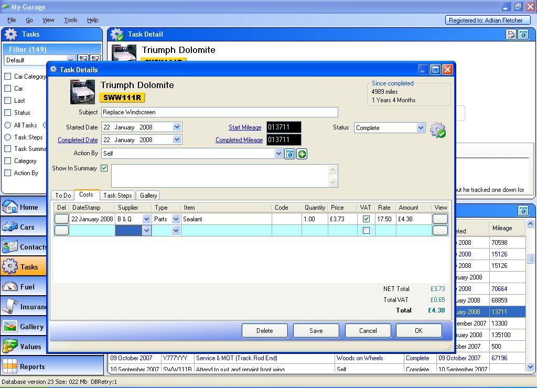Click the Completed Mileage link

click(x=239, y=140)
